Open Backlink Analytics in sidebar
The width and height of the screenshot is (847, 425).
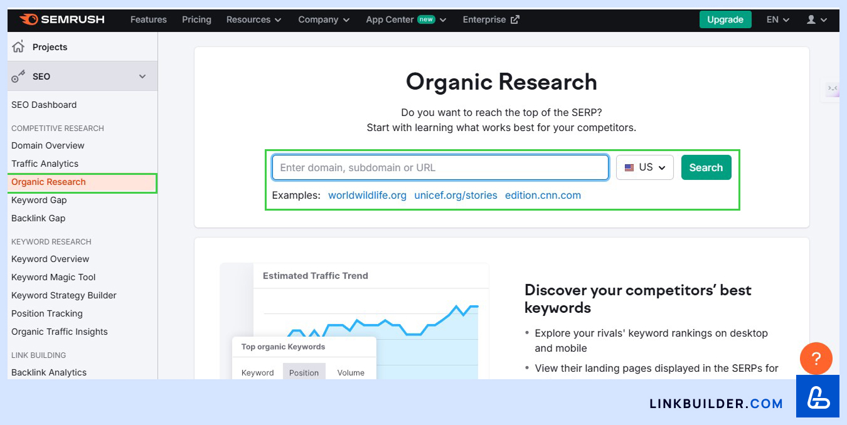click(x=49, y=372)
